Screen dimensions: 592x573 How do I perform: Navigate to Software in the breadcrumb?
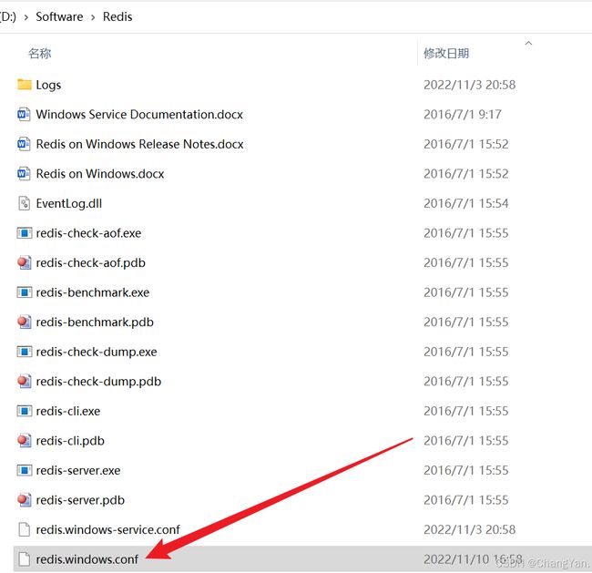pyautogui.click(x=59, y=16)
